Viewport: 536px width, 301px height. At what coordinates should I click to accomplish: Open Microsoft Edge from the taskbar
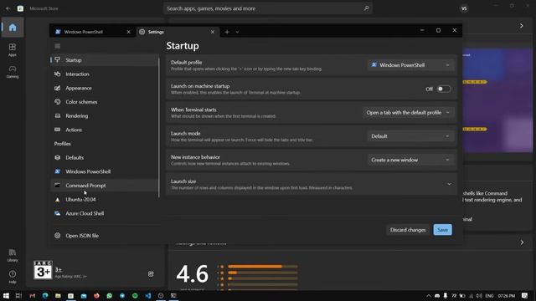point(45,295)
